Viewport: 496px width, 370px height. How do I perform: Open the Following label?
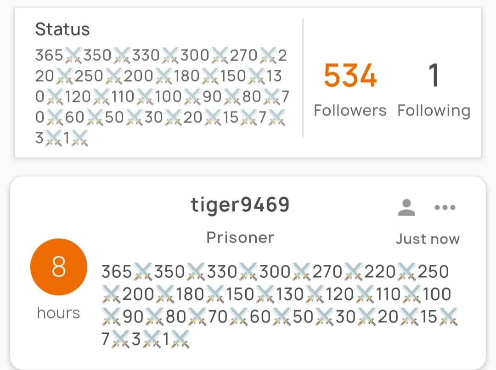(x=434, y=111)
